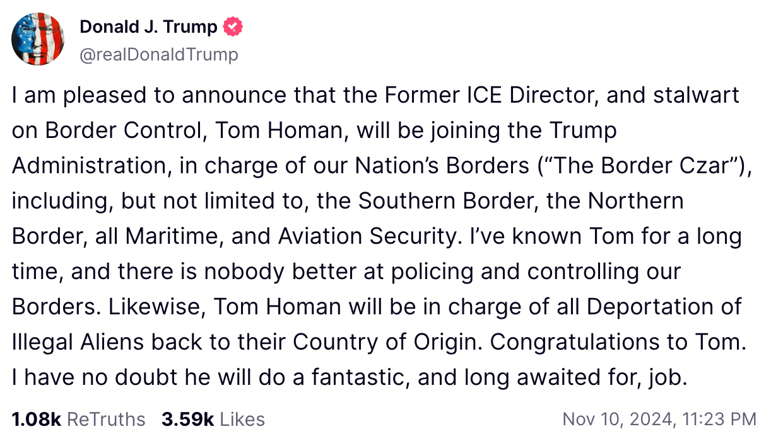This screenshot has width=771, height=446.
Task: Click the red verified checkmark badge
Action: click(x=233, y=27)
